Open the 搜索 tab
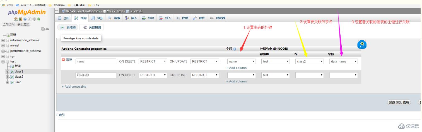 pos(114,18)
